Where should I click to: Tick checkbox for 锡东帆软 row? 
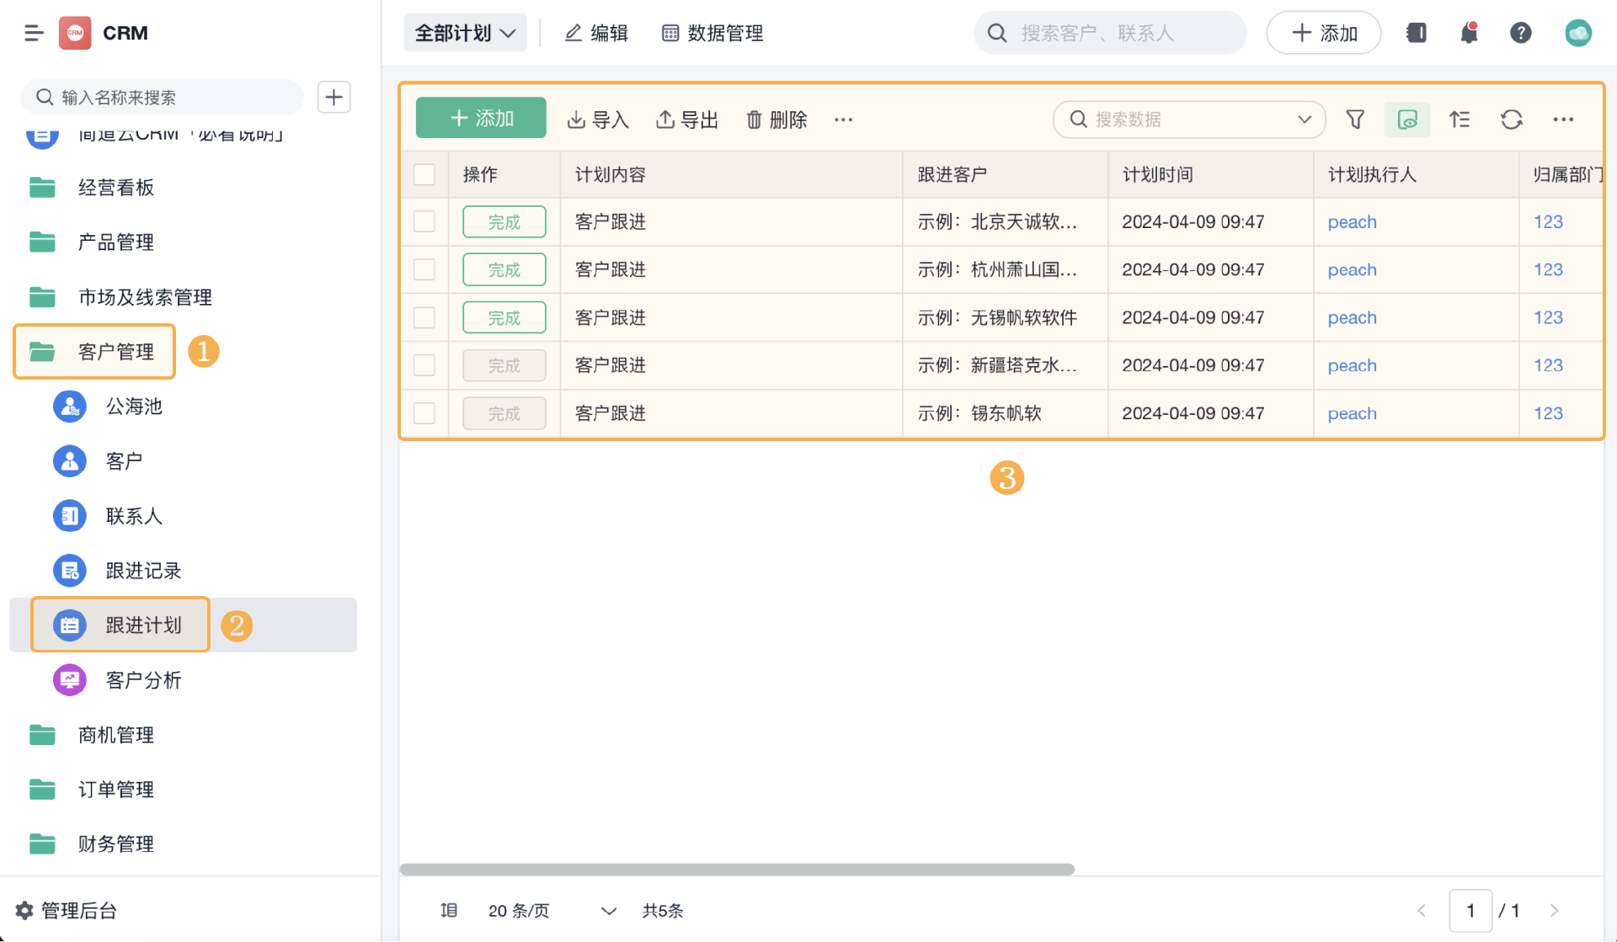[424, 413]
